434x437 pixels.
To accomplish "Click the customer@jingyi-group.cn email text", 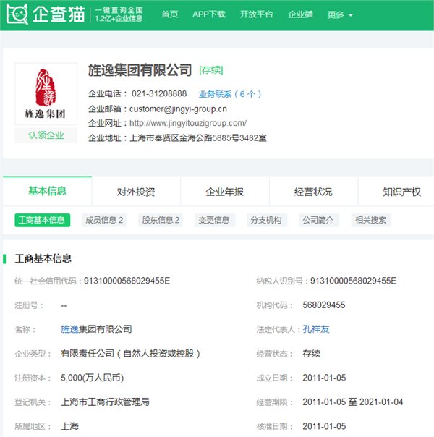I will click(178, 109).
